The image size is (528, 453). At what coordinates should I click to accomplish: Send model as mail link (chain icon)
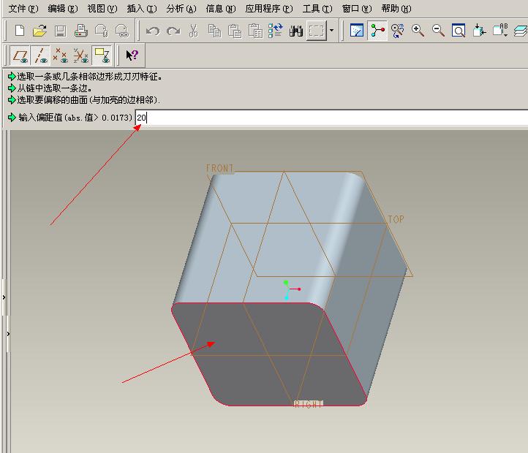pos(122,31)
